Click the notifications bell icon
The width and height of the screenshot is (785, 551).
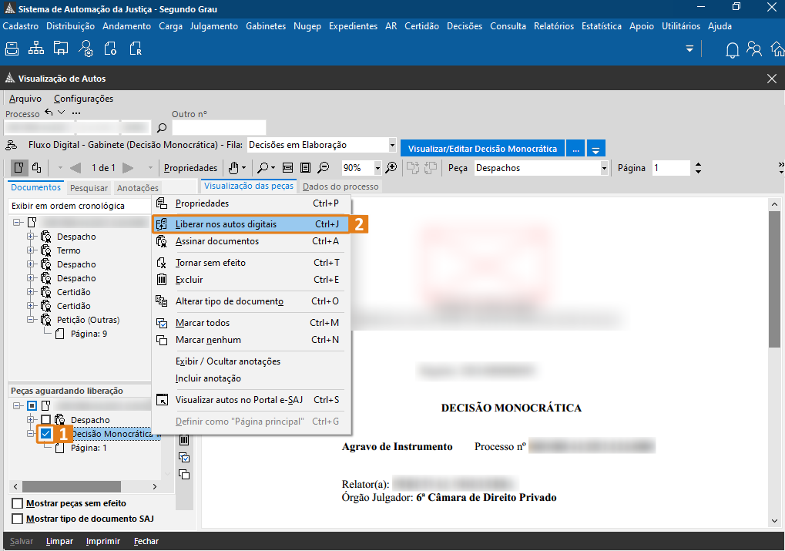732,50
